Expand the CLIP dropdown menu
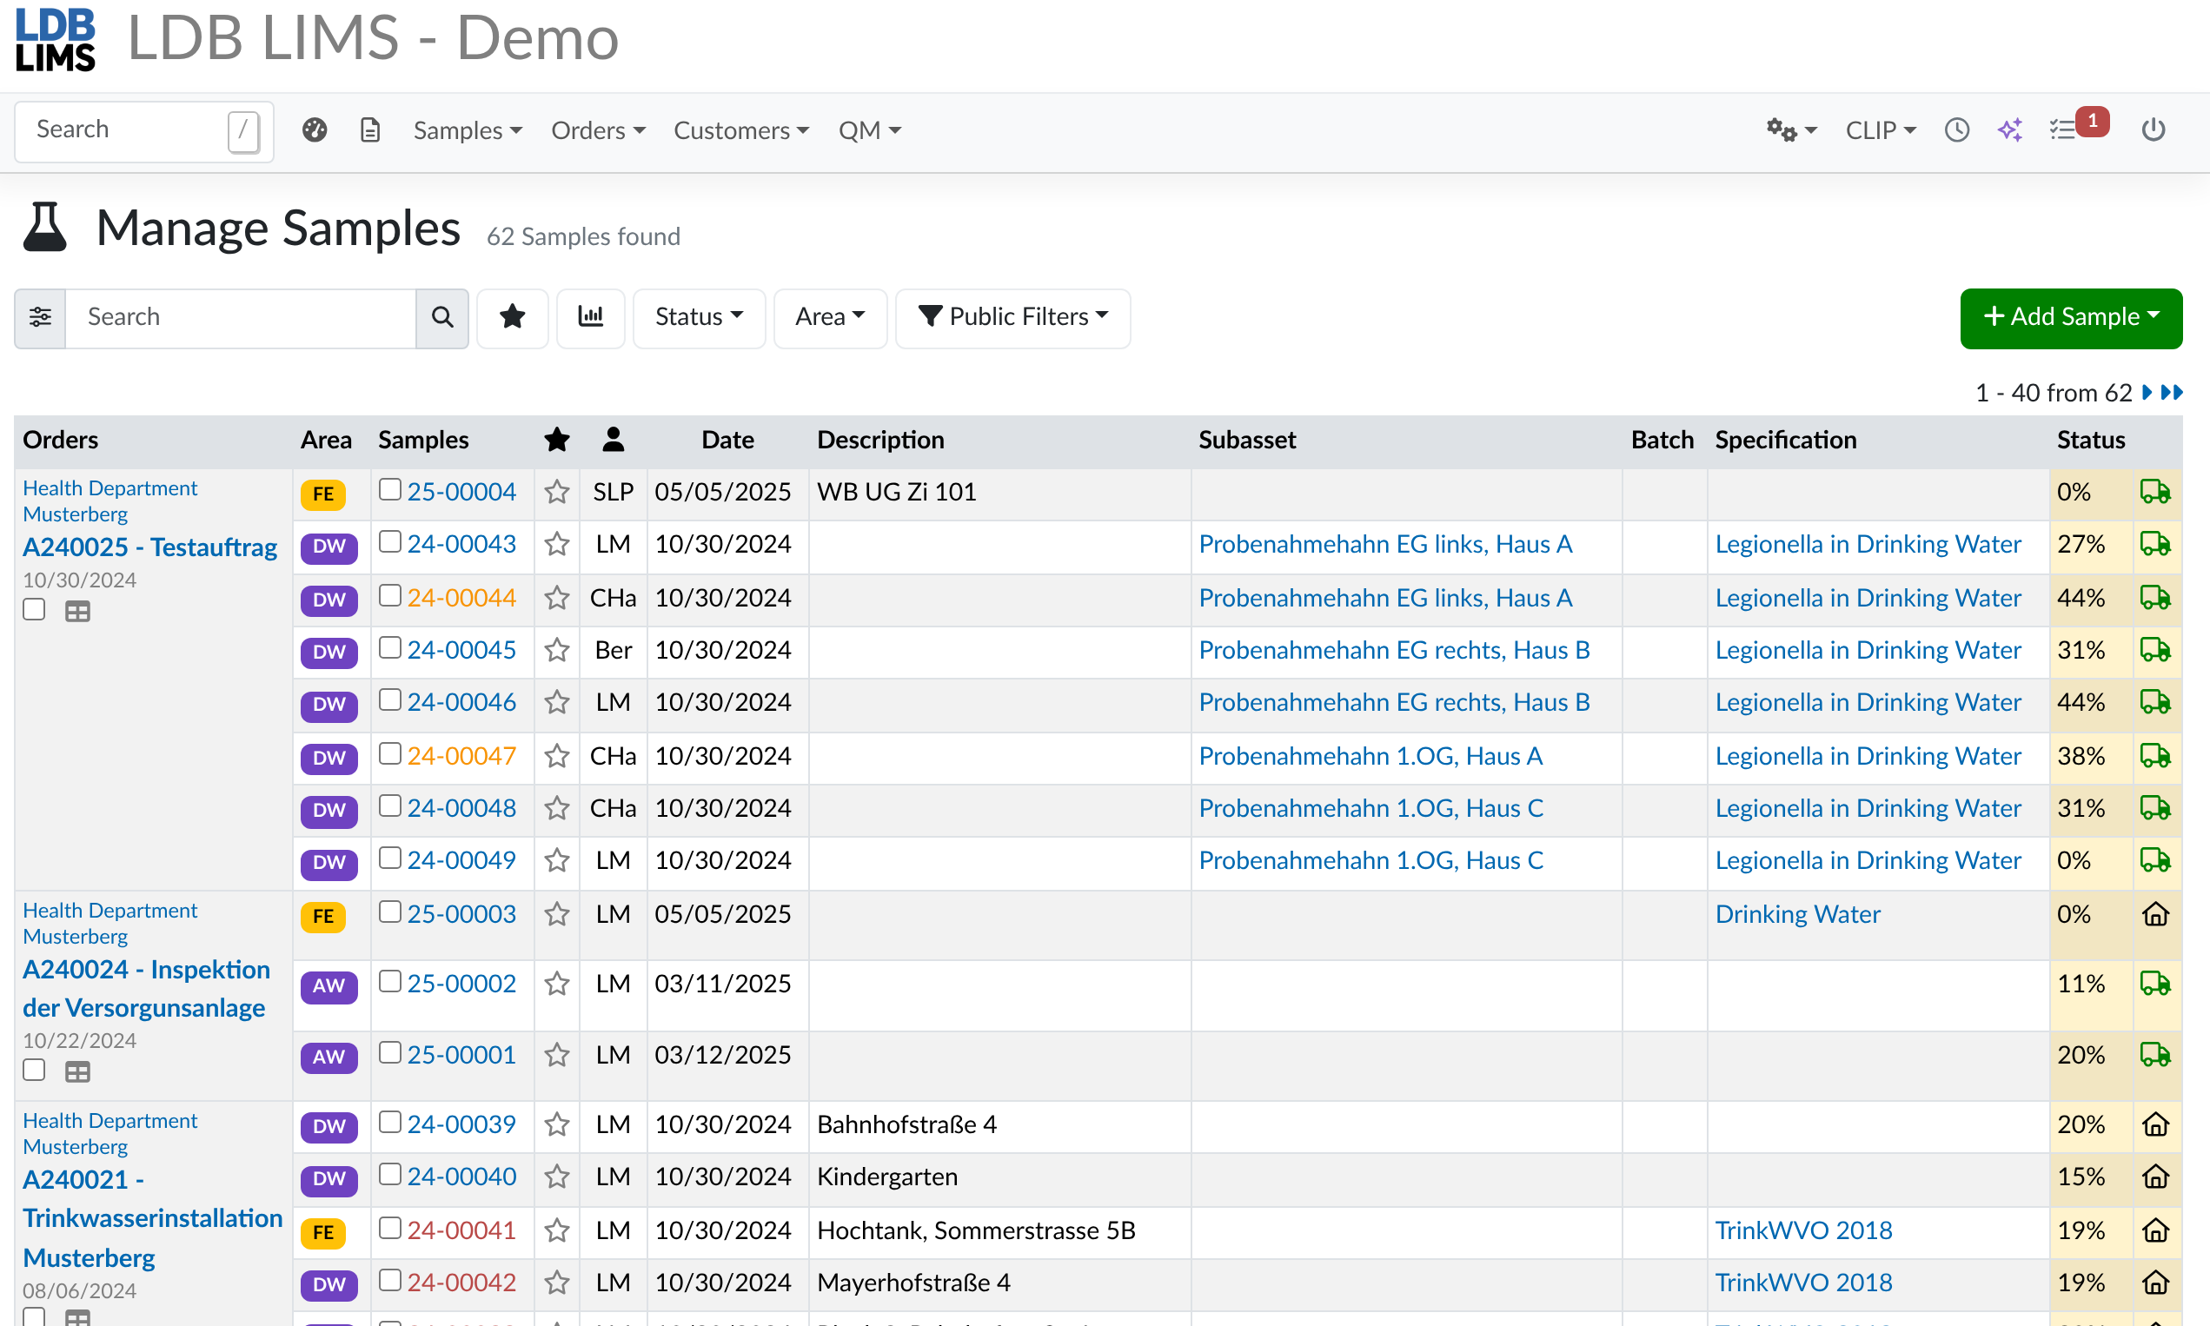2210x1326 pixels. (x=1881, y=130)
